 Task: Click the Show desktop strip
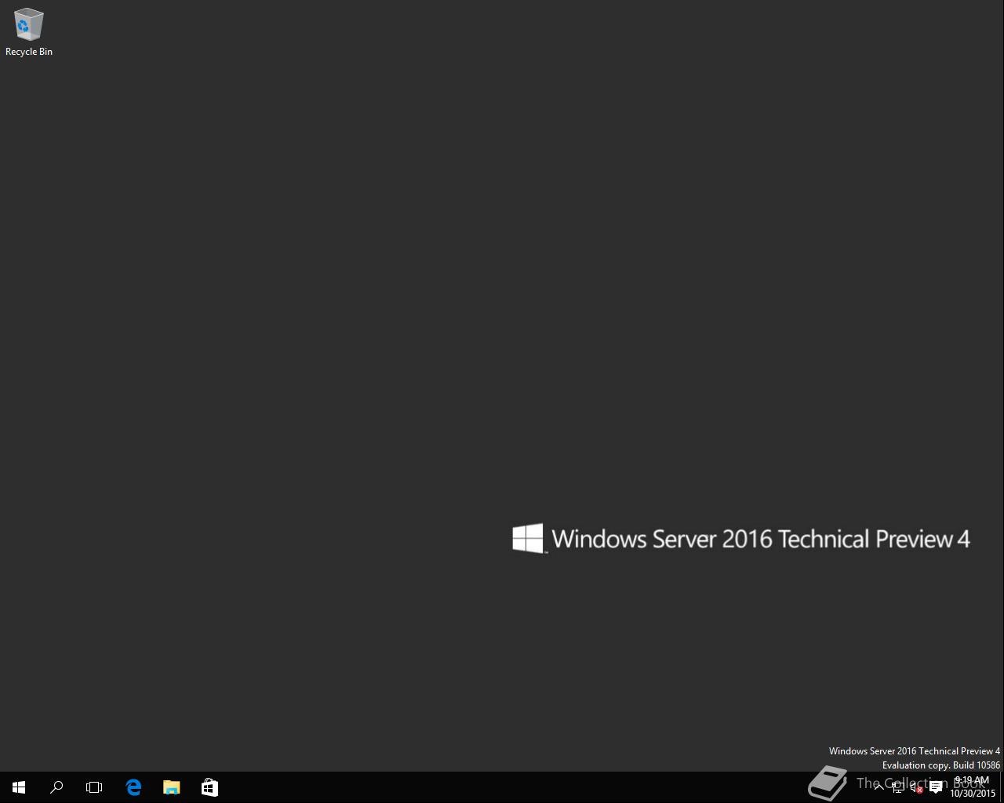coord(1002,787)
